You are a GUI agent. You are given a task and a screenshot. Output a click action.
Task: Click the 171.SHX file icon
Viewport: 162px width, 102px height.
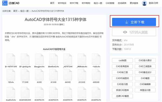coord(25,75)
